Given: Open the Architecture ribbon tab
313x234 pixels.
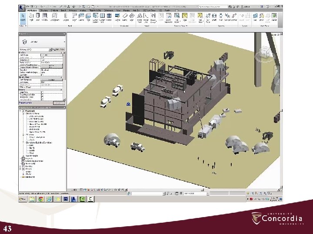Looking at the screenshot, I should [x=32, y=10].
